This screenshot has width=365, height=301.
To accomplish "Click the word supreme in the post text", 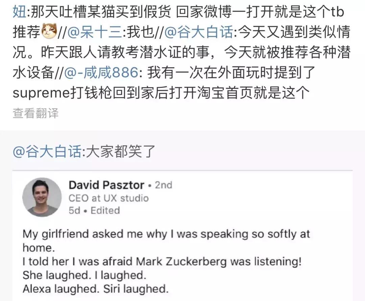I will [41, 92].
